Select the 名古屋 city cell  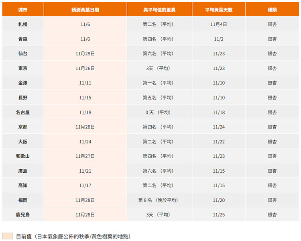[x=23, y=112]
